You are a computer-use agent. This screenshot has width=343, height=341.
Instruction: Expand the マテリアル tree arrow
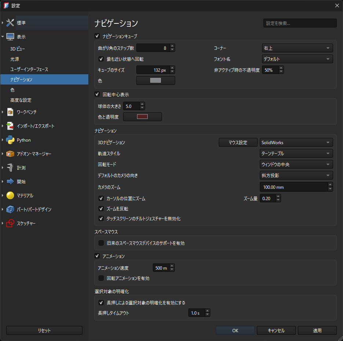(x=3, y=195)
